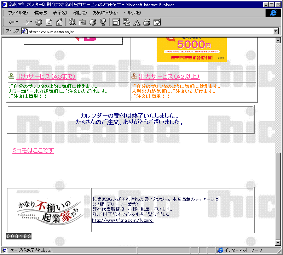Screen dimensions: 283x255
Task: Click the Font size A icon
Action: tap(137, 22)
